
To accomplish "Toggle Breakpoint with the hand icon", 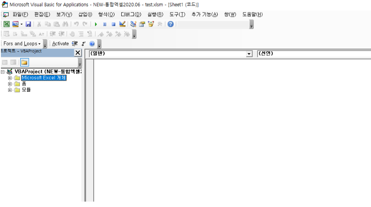I will click(x=72, y=34).
